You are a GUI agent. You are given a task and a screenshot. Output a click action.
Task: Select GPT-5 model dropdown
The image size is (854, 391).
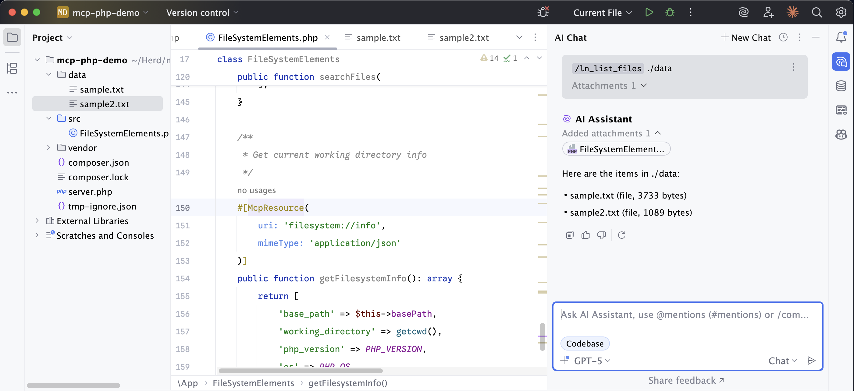coord(592,361)
